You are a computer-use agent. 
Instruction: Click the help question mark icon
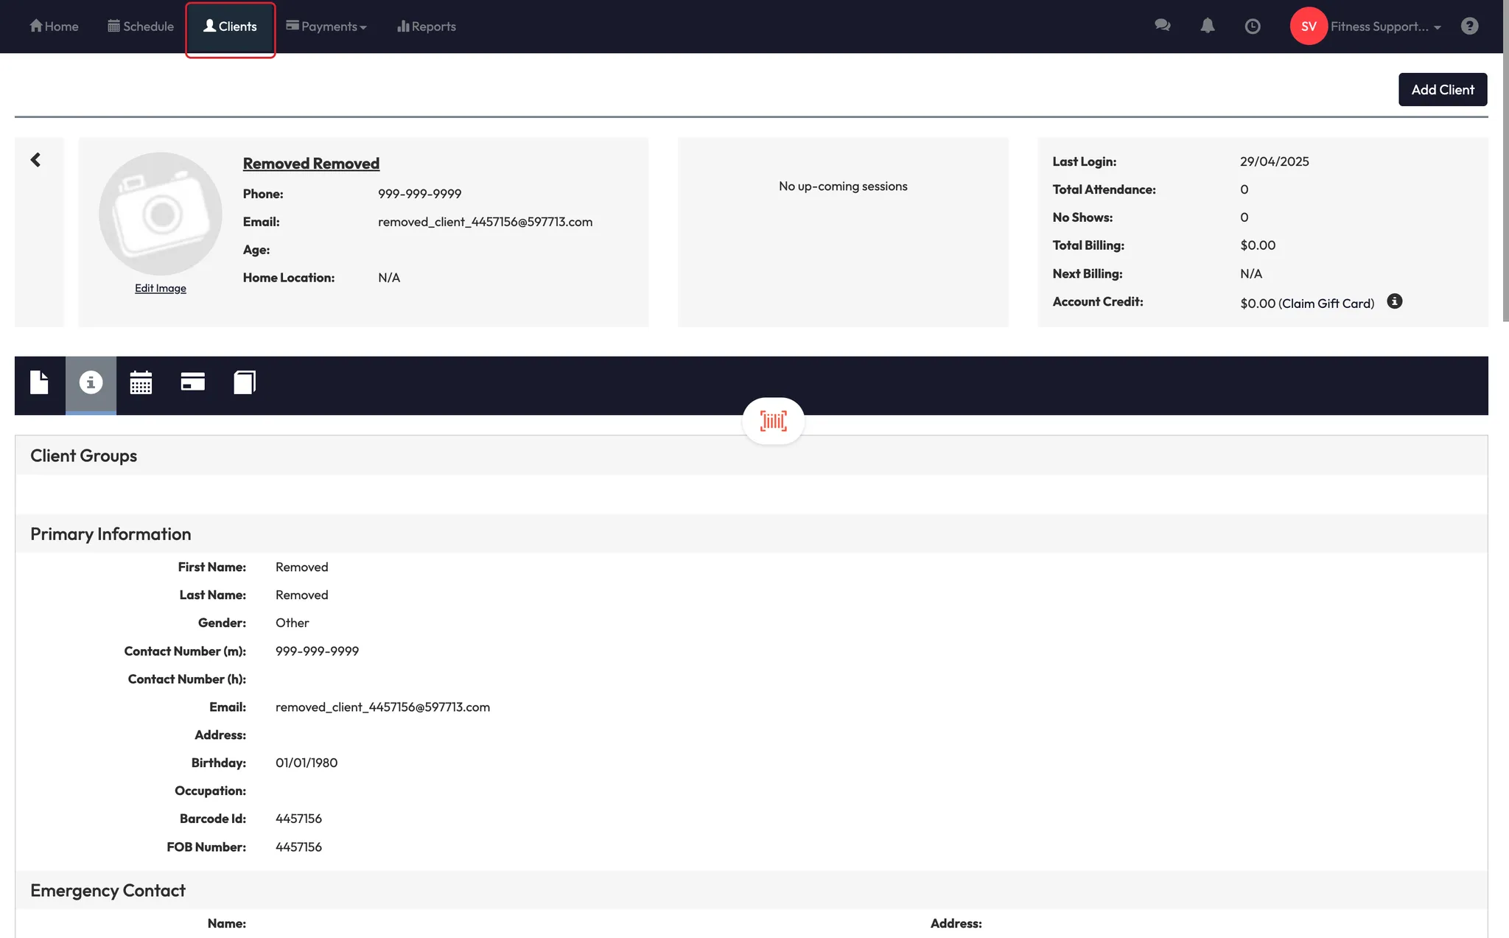click(x=1469, y=27)
